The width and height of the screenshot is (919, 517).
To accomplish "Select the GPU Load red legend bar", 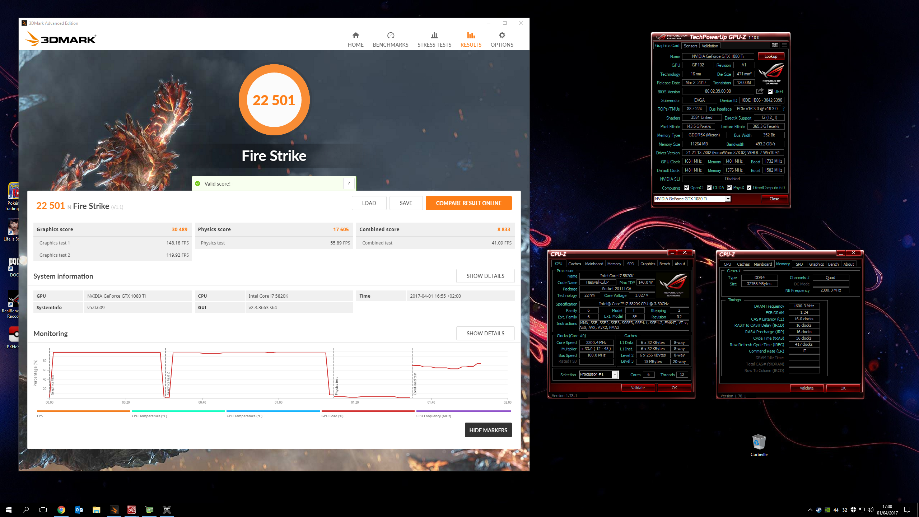I will click(x=368, y=411).
